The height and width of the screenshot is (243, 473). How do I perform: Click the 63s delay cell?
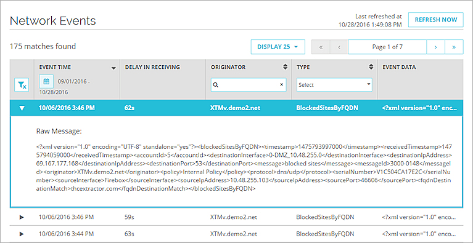click(x=130, y=234)
